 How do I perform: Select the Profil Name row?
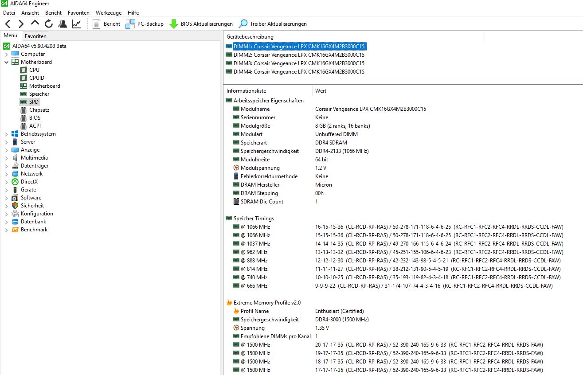[x=403, y=311]
